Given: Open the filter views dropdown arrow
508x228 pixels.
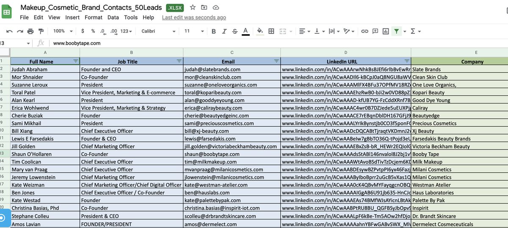Looking at the screenshot, I should pyautogui.click(x=405, y=31).
